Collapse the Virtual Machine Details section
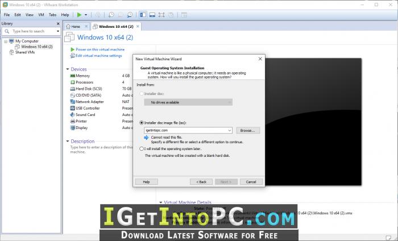 [161, 202]
